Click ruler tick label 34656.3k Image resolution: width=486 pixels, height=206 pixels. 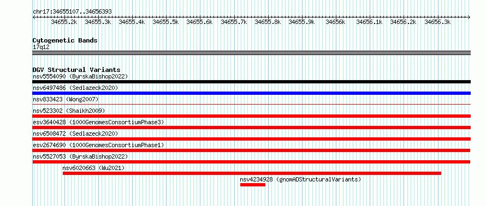(x=437, y=22)
